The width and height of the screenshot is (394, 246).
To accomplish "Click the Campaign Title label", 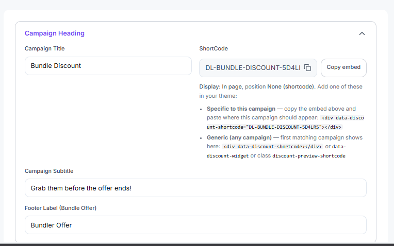I will click(45, 48).
